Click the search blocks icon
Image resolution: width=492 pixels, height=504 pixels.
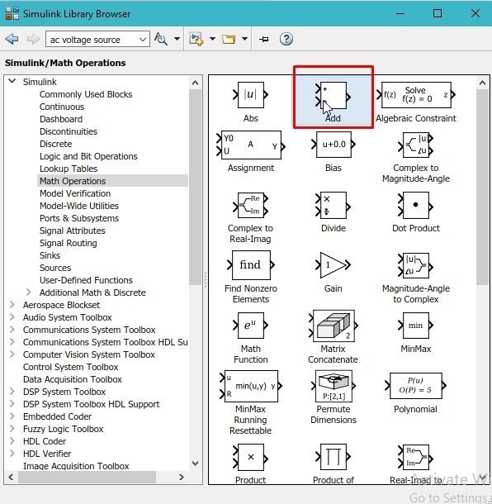pyautogui.click(x=161, y=39)
